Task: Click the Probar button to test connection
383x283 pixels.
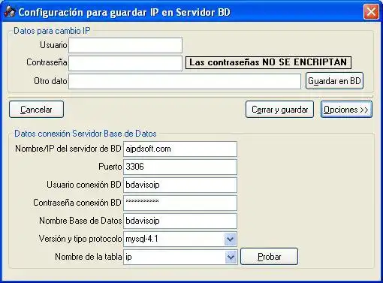Action: pyautogui.click(x=270, y=257)
